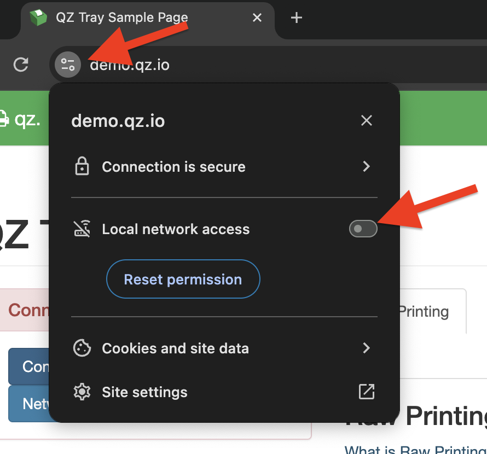Expand the Cookies and site data chevron
Image resolution: width=487 pixels, height=454 pixels.
coord(366,348)
